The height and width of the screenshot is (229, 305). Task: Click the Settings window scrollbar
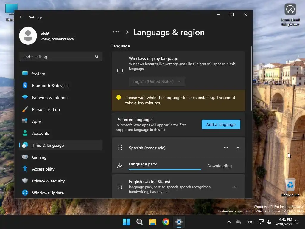251,78
